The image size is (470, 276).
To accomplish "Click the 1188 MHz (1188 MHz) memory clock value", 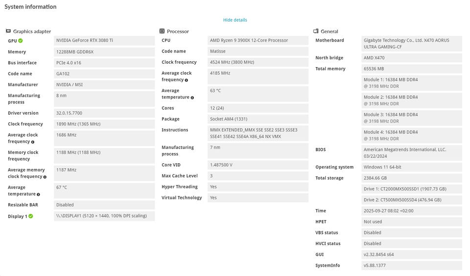I will pos(104,156).
